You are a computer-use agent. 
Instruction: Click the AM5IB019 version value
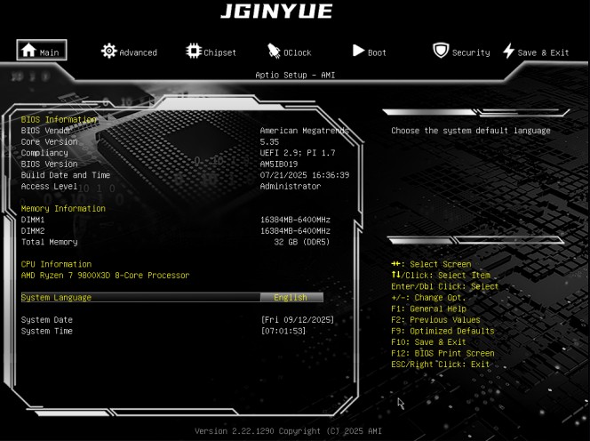click(x=279, y=164)
